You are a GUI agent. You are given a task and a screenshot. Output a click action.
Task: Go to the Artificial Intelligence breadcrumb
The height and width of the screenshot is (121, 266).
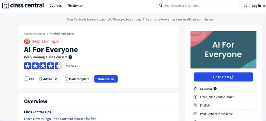(x=62, y=34)
